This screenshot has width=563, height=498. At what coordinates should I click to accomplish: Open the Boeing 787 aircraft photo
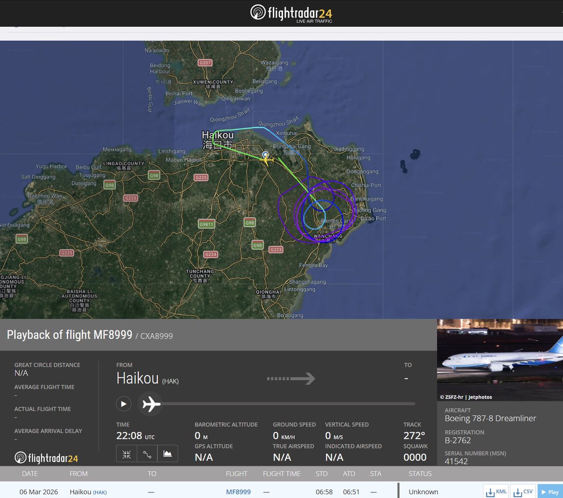tap(500, 360)
